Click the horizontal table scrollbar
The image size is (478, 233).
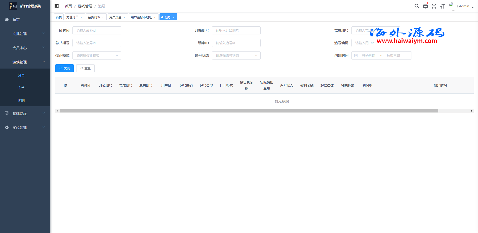tap(249, 111)
